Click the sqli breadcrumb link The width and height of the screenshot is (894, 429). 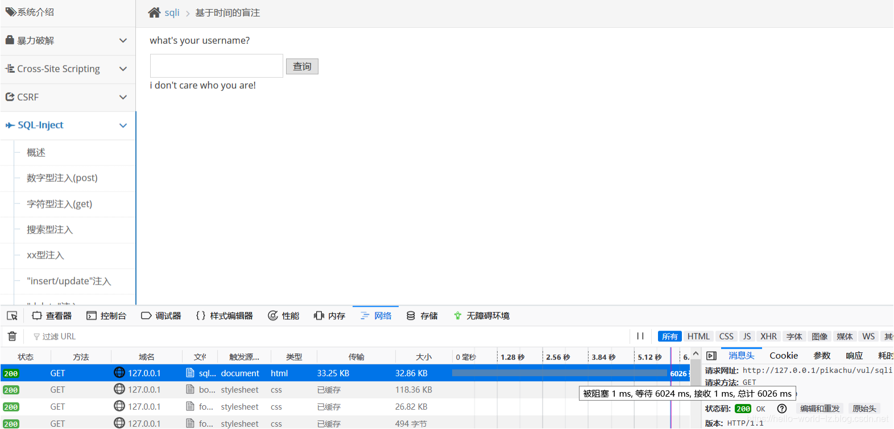coord(172,13)
